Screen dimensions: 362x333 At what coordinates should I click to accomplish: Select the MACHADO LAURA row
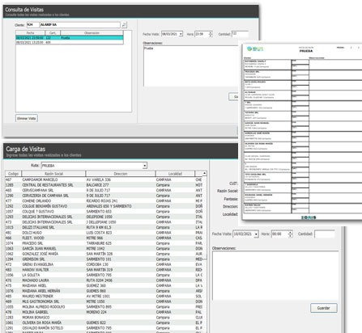click(104, 280)
